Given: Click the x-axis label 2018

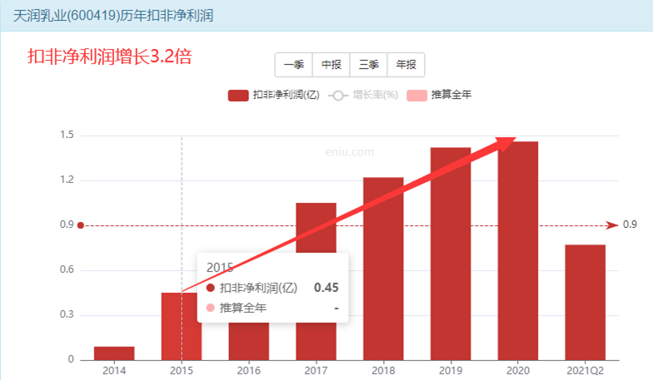Looking at the screenshot, I should pyautogui.click(x=383, y=371).
